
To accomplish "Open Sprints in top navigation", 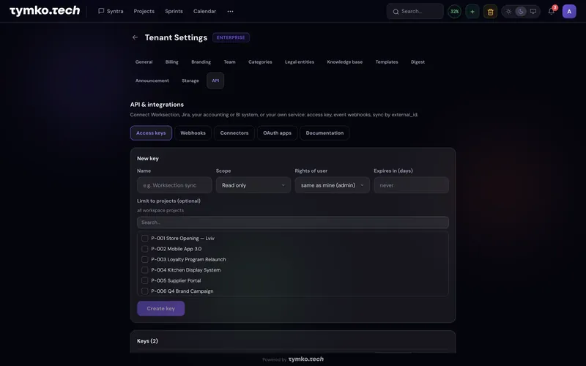I will (174, 11).
